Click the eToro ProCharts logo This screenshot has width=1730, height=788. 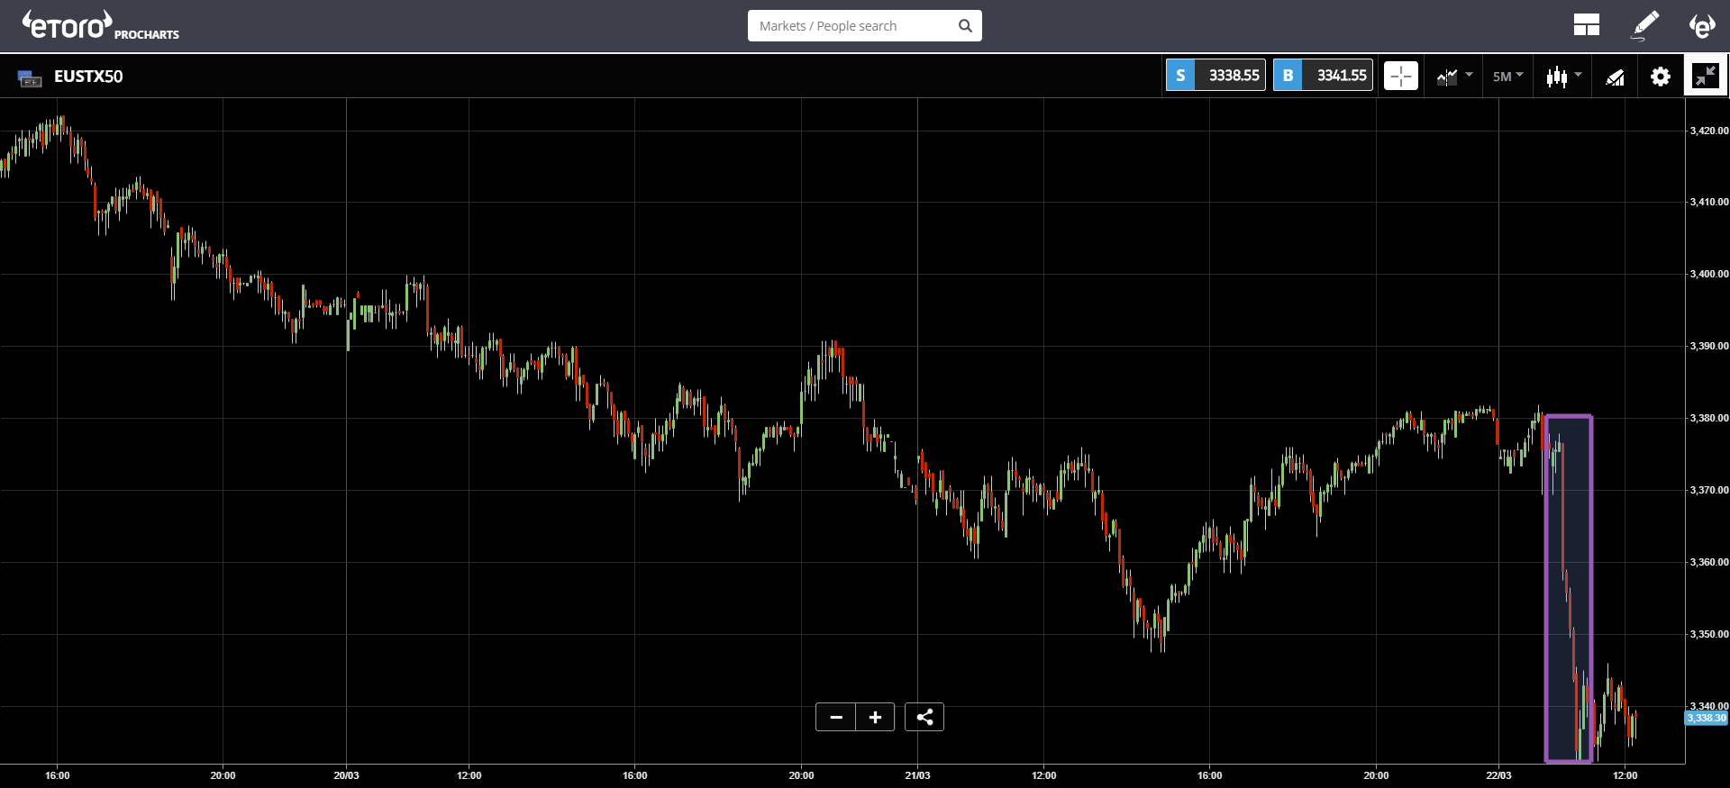[100, 26]
